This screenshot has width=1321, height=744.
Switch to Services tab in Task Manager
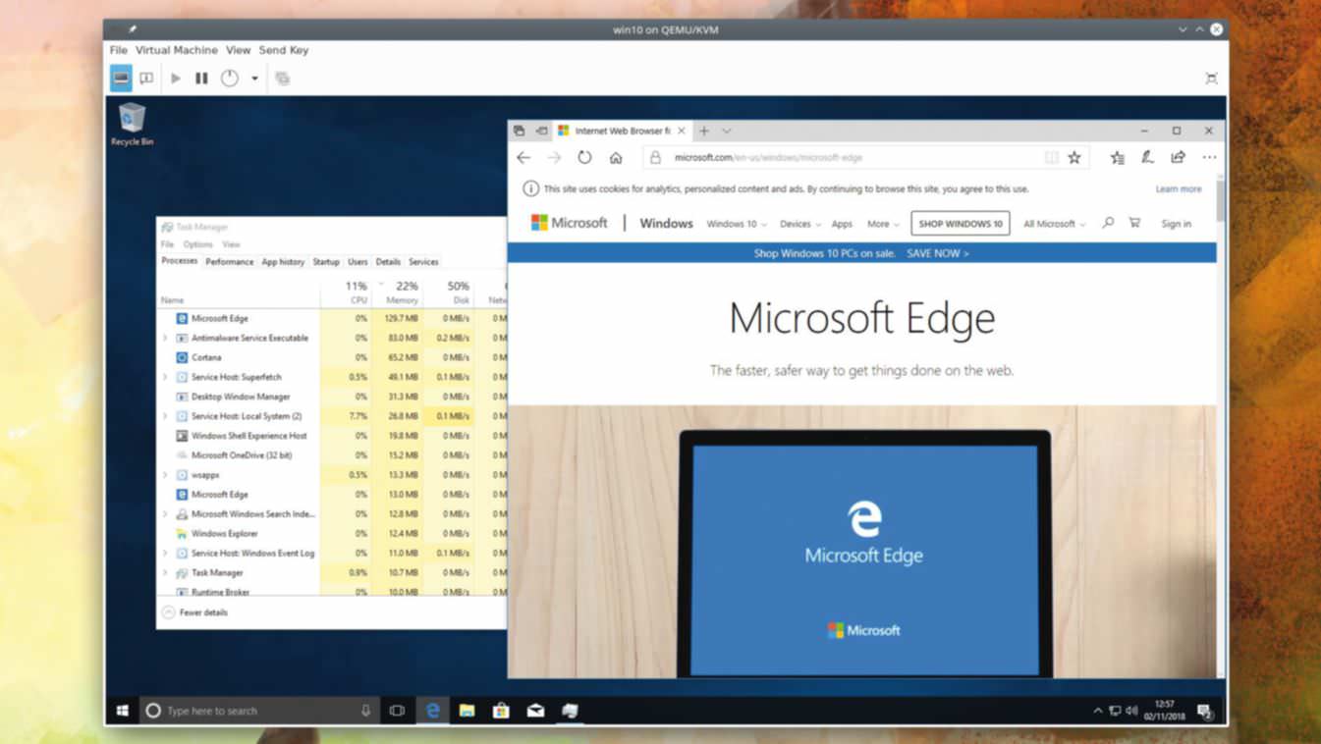(423, 262)
